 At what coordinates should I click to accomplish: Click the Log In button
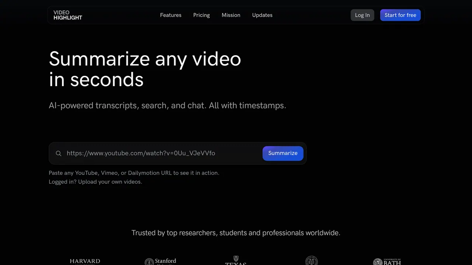(x=362, y=15)
